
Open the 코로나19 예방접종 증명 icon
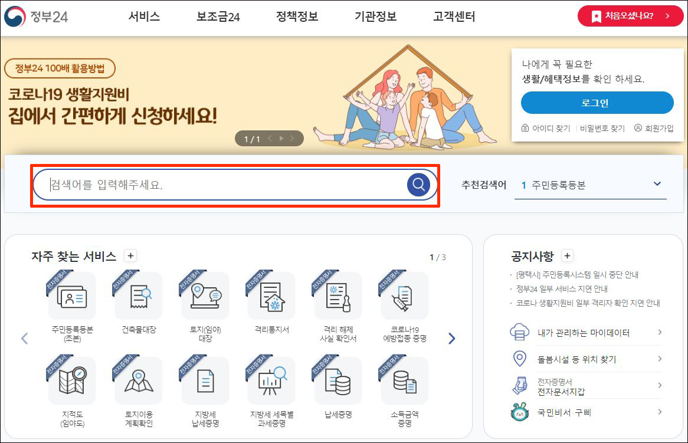(x=404, y=296)
